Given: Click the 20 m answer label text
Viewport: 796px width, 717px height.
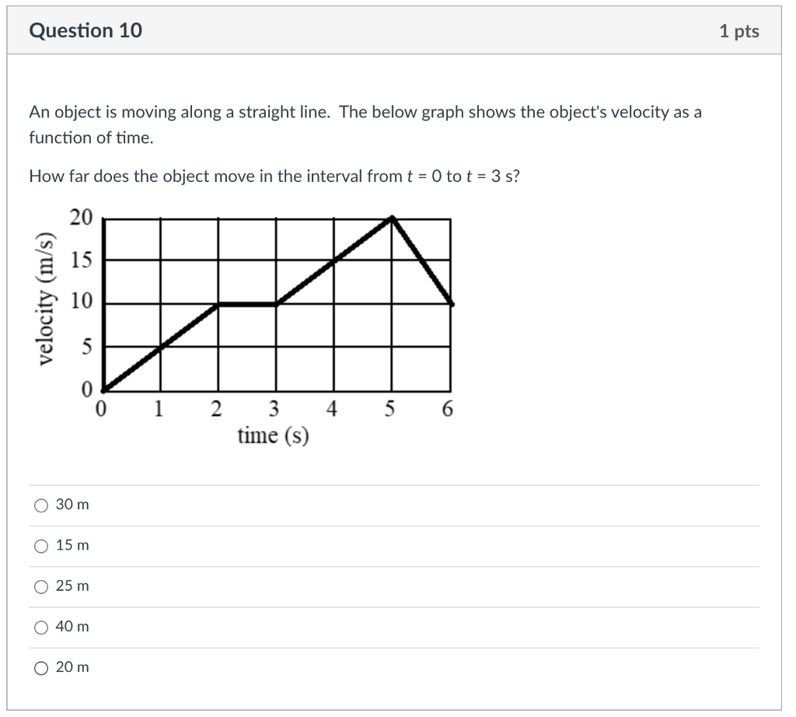Looking at the screenshot, I should (x=71, y=667).
